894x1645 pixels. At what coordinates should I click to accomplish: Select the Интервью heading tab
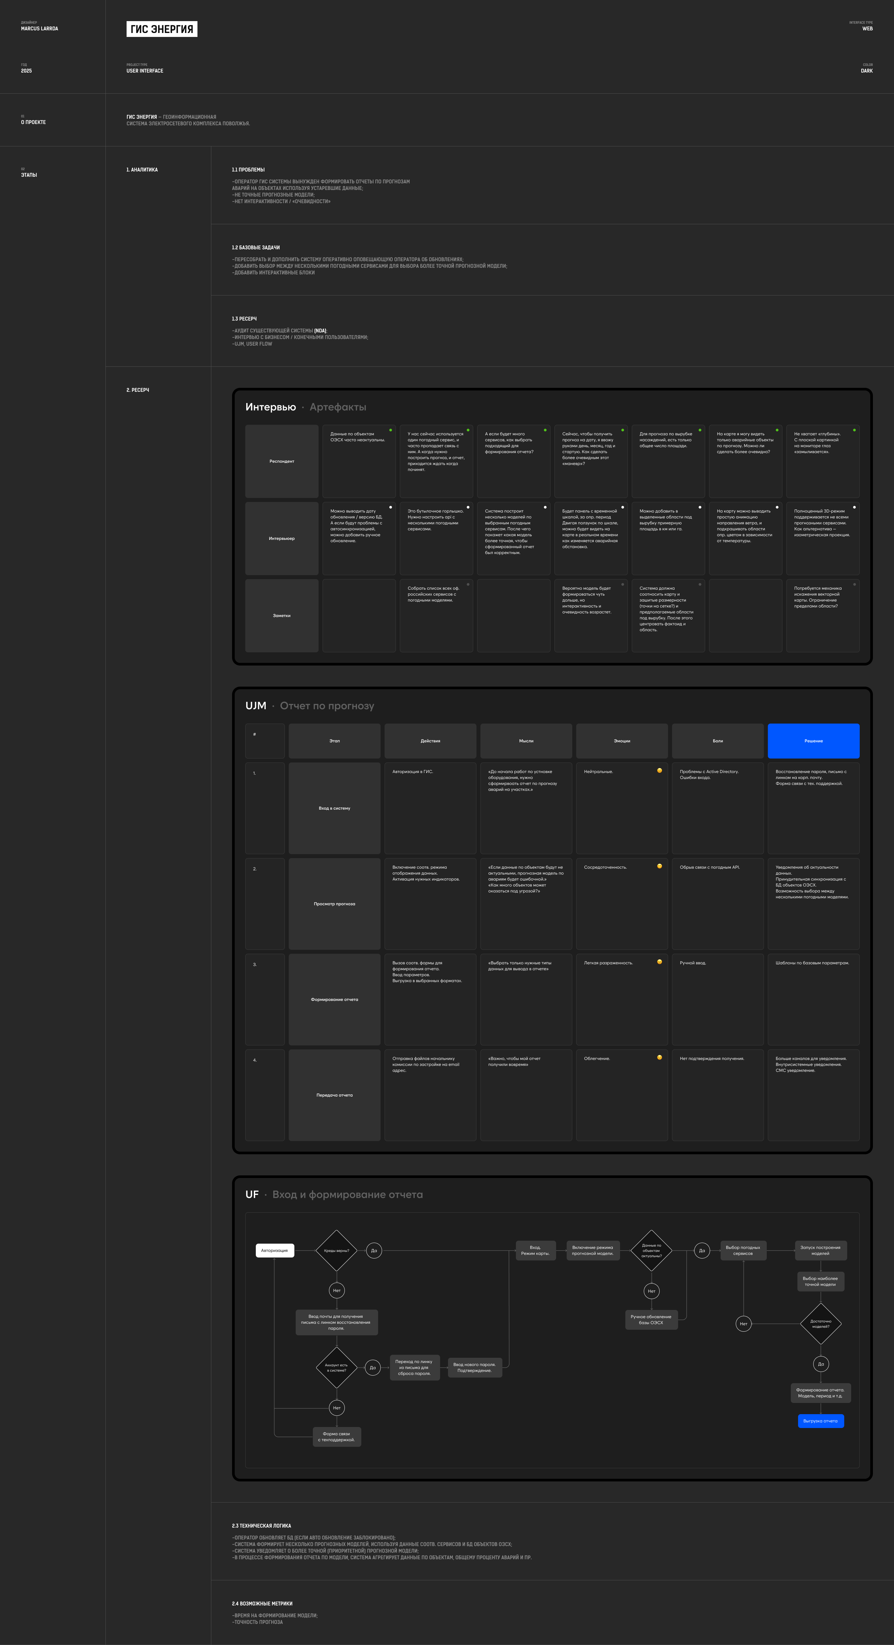271,407
